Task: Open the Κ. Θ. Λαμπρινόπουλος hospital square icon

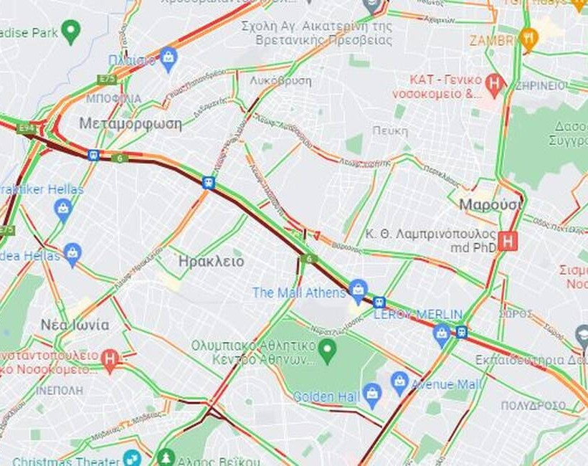Action: pyautogui.click(x=508, y=241)
